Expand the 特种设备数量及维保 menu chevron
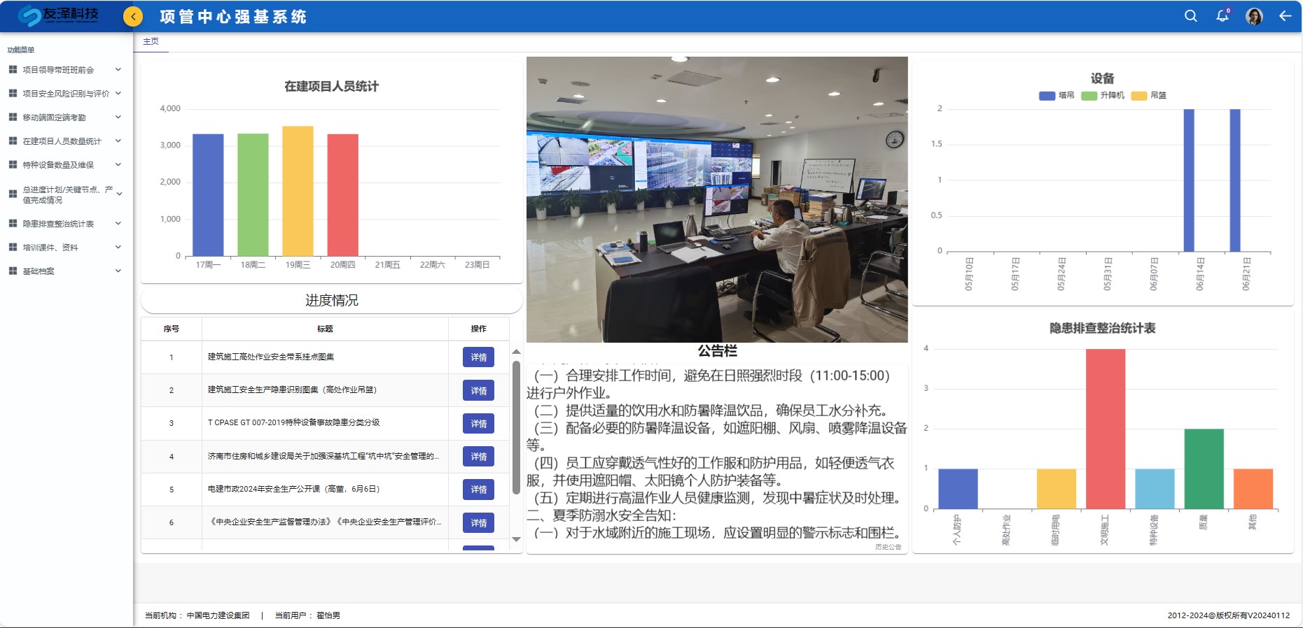Viewport: 1303px width, 628px height. 118,165
